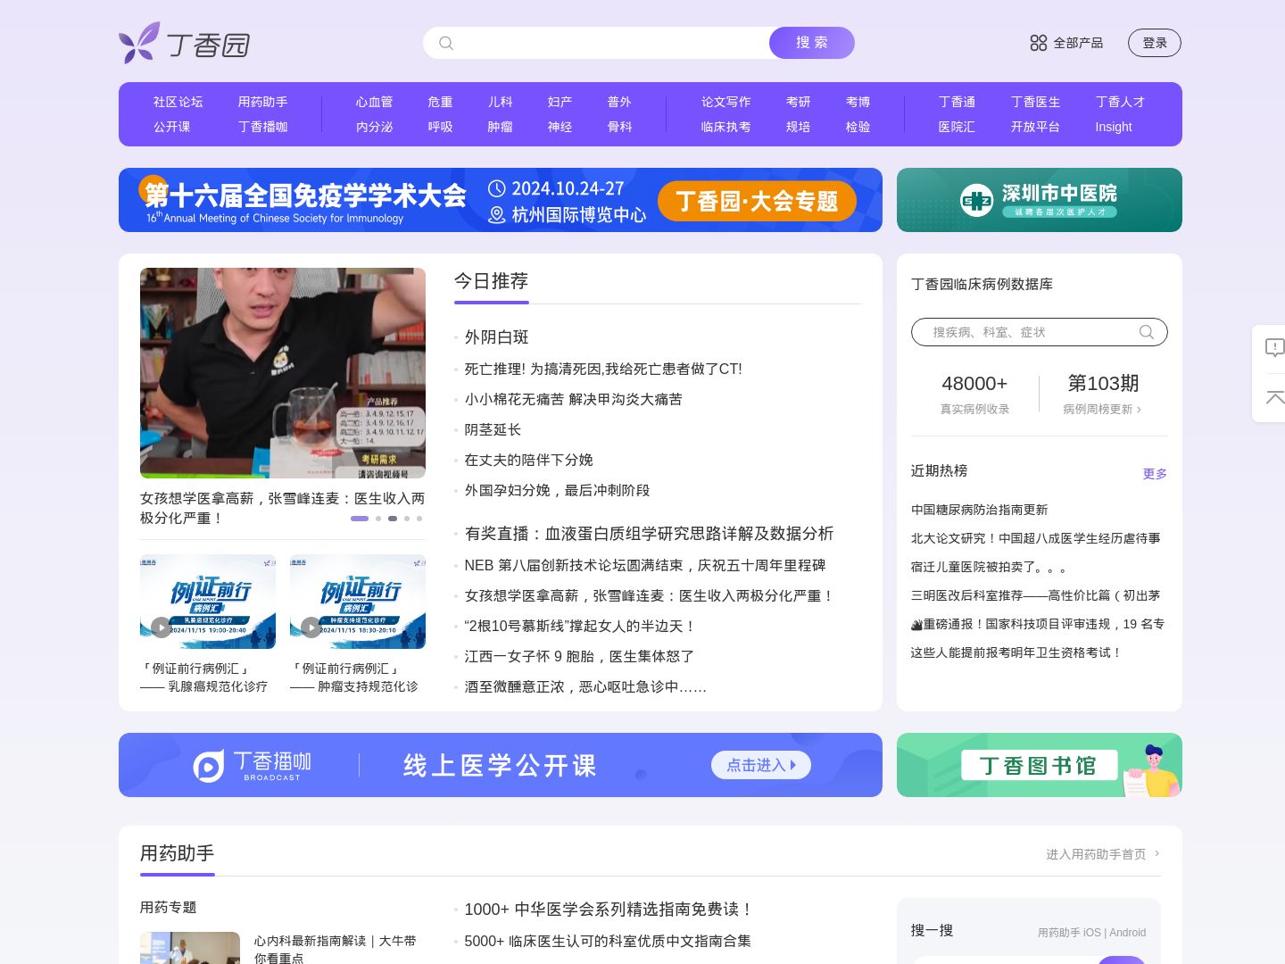1285x964 pixels.
Task: Select 骨科 category
Action: (x=619, y=127)
